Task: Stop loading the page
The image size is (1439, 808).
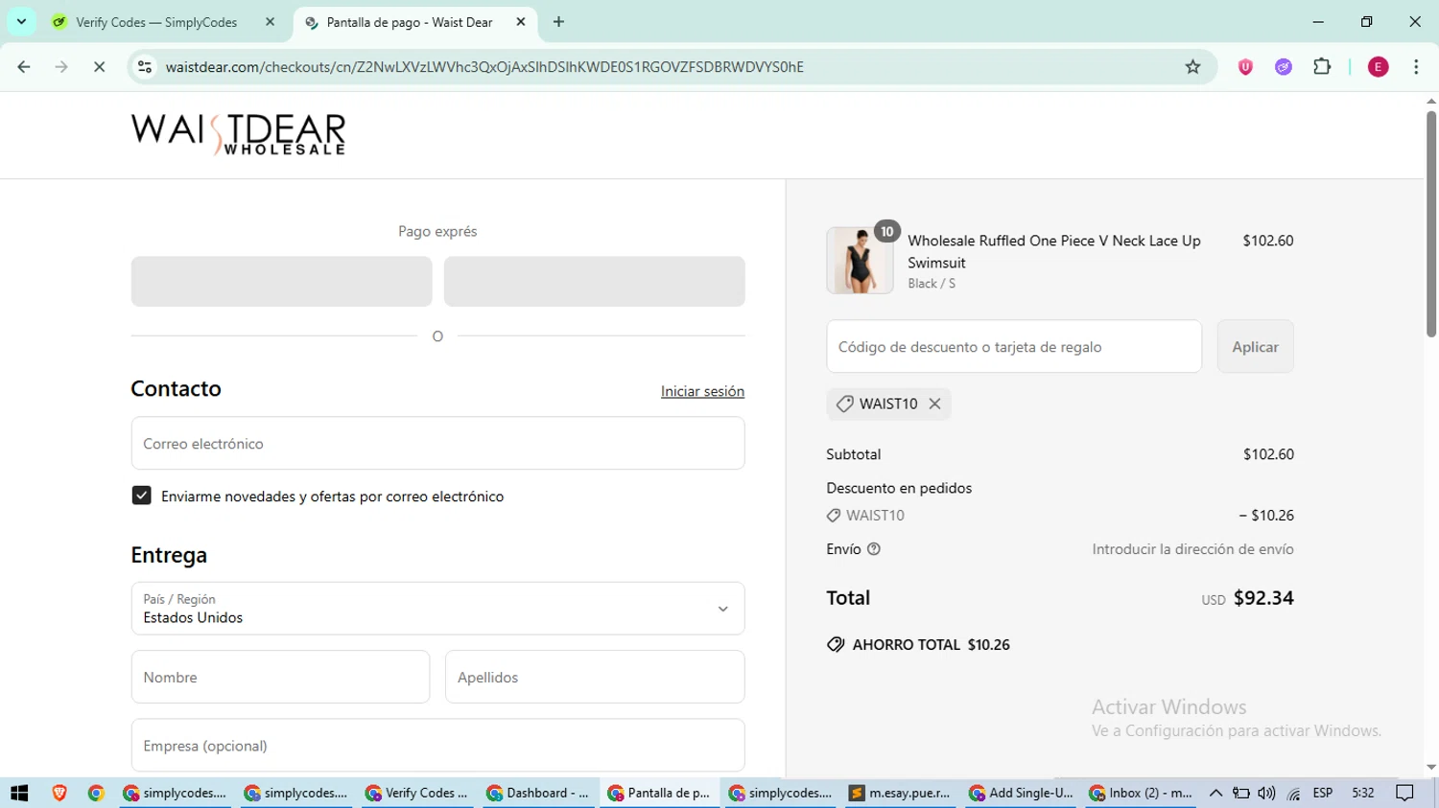Action: (99, 67)
